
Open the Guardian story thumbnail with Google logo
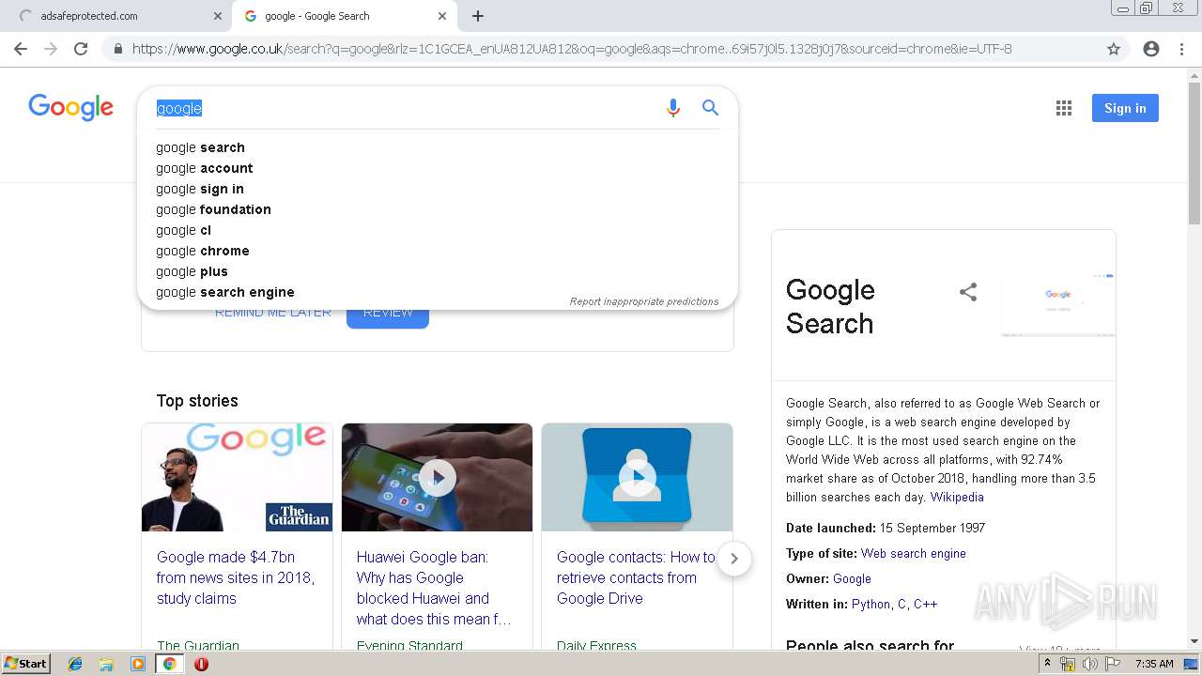click(x=237, y=477)
